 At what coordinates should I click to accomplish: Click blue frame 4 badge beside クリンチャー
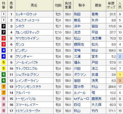[x=3, y=56]
